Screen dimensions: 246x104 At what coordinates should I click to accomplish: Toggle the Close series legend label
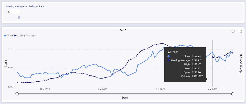click(x=9, y=36)
